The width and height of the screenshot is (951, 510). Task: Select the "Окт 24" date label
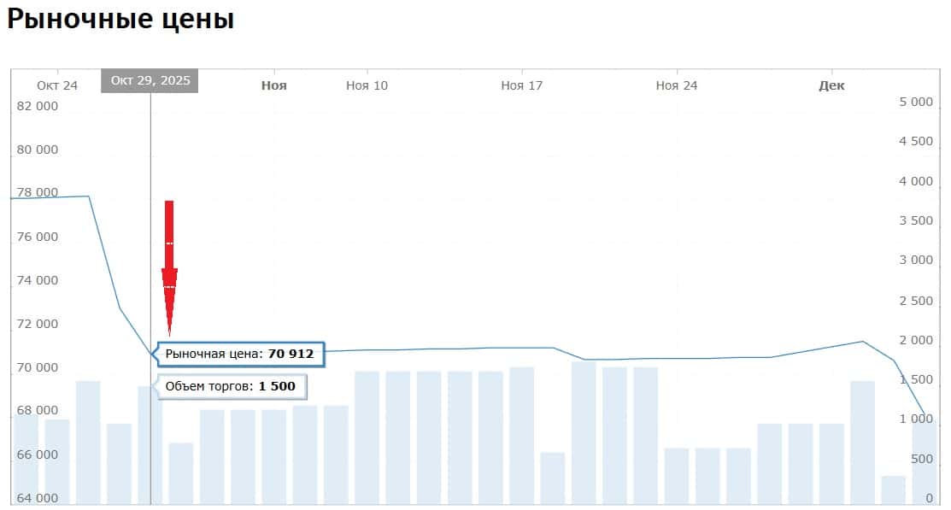57,85
